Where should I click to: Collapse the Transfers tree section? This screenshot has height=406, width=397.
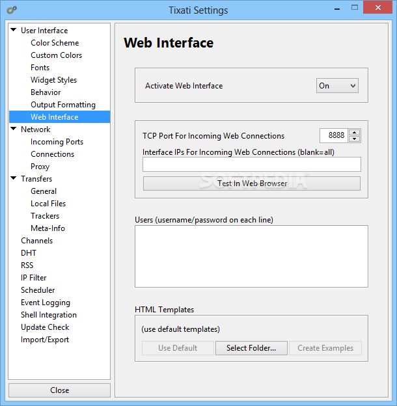click(x=14, y=178)
